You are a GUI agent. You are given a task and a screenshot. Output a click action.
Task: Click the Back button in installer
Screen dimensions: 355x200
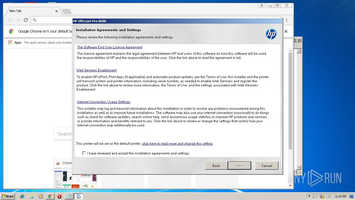click(216, 166)
